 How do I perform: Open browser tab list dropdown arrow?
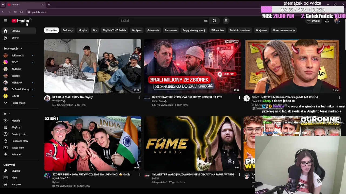pos(3,5)
